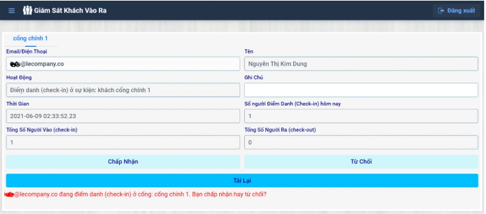Open the hamburger navigation menu
This screenshot has height=214, width=486.
(x=12, y=11)
